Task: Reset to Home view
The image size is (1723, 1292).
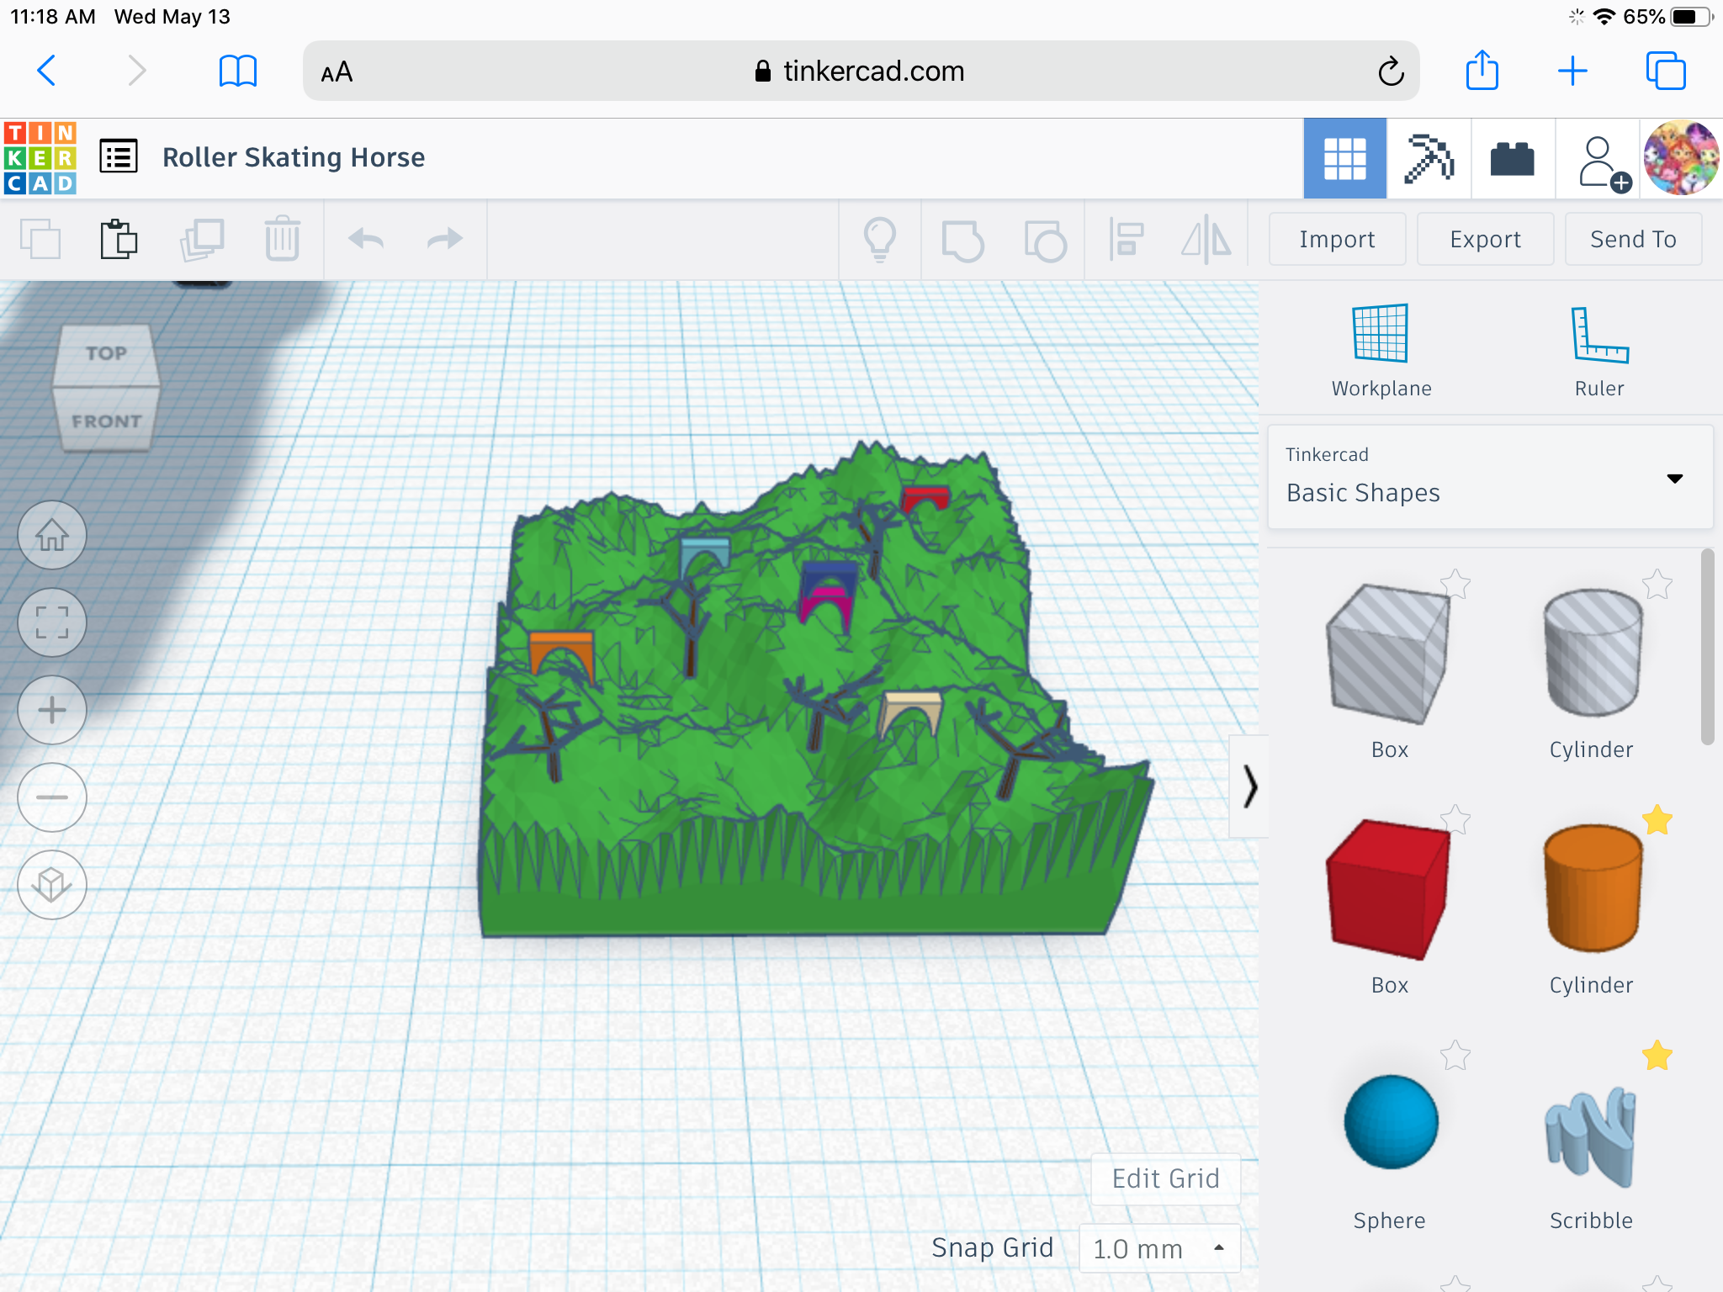Action: (x=52, y=535)
